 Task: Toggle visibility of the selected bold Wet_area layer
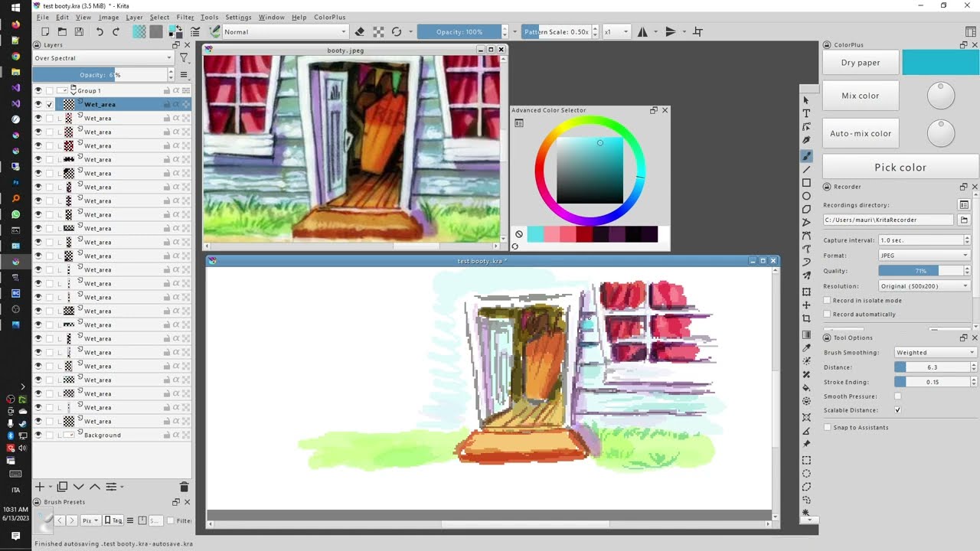(38, 104)
